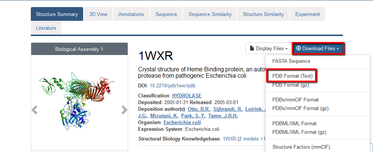Select PDB Format (gz) download
The height and width of the screenshot is (152, 373).
pyautogui.click(x=291, y=85)
